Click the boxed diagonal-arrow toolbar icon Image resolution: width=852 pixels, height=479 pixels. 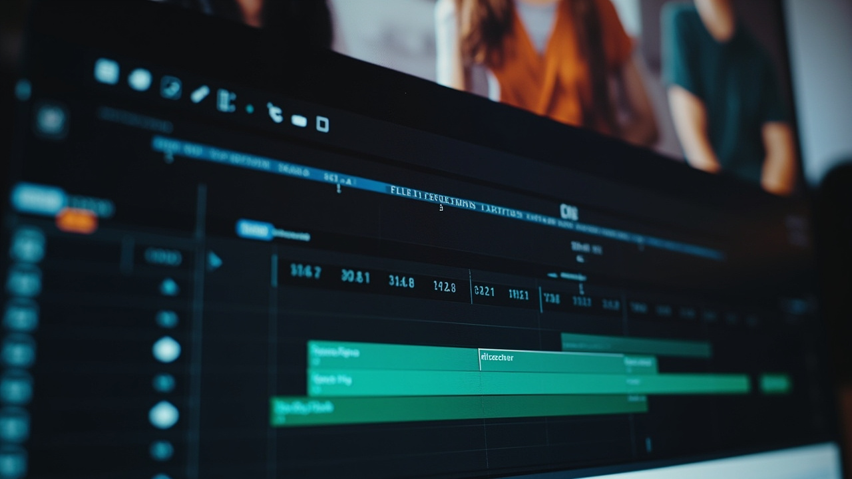point(171,87)
